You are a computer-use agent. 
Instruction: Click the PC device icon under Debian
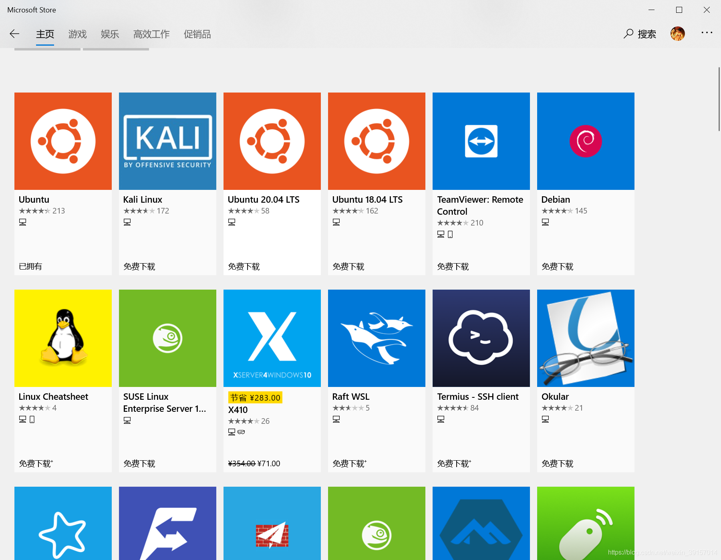pyautogui.click(x=545, y=222)
